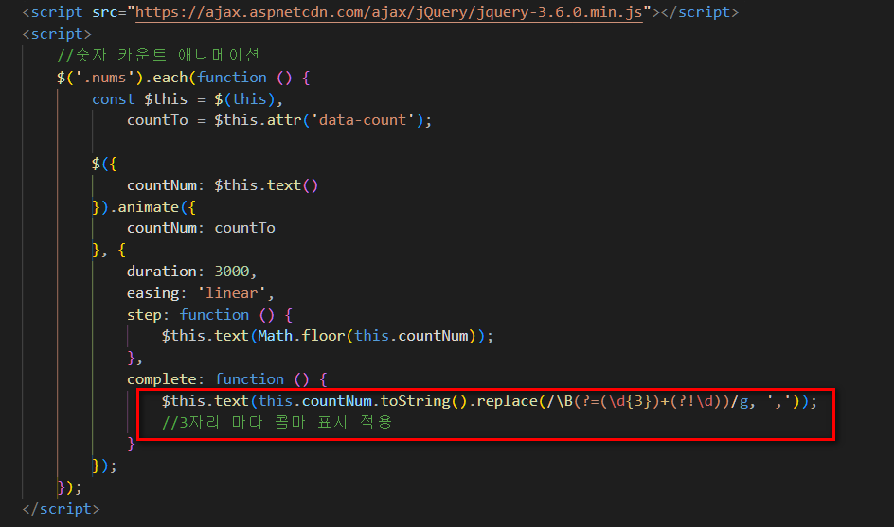Click the regex '\d{3}' portion

coord(630,401)
